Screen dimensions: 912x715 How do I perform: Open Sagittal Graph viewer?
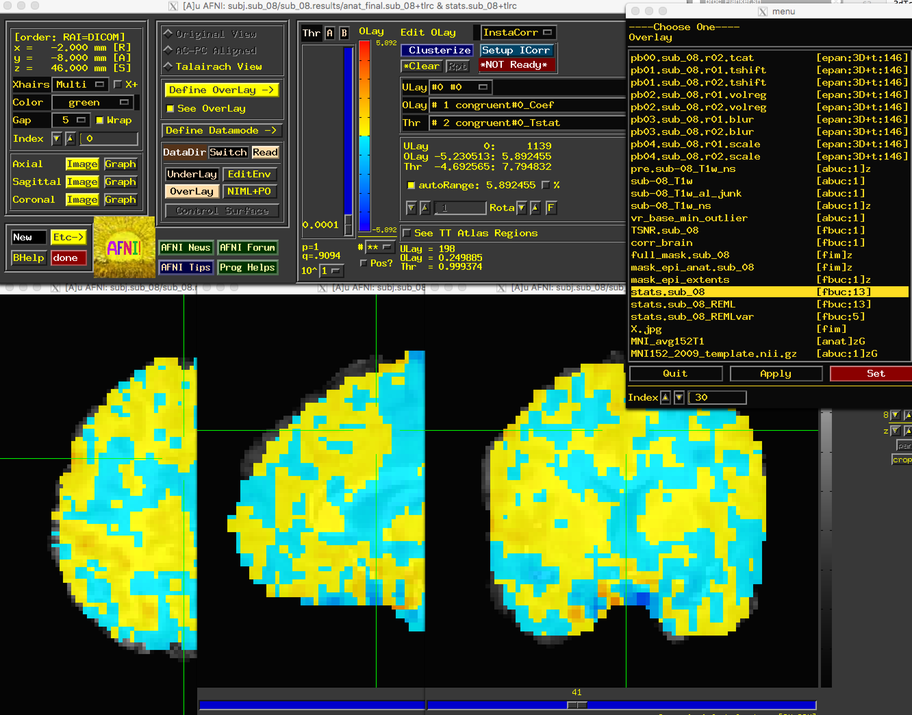tap(121, 182)
